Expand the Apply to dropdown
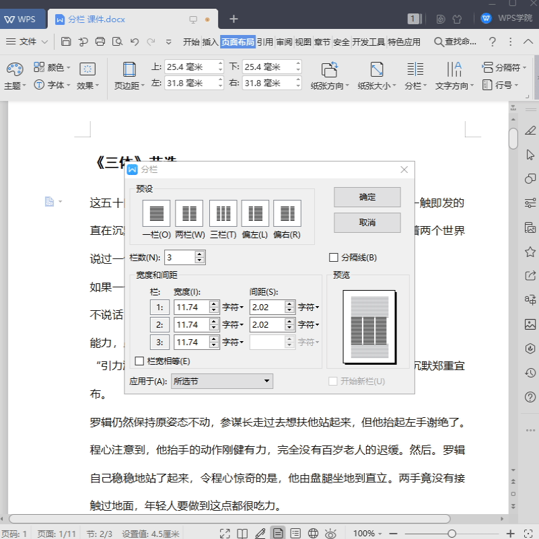539x539 pixels. pos(222,382)
